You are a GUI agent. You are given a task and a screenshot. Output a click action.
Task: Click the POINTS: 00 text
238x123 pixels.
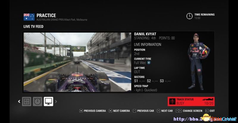(167, 38)
